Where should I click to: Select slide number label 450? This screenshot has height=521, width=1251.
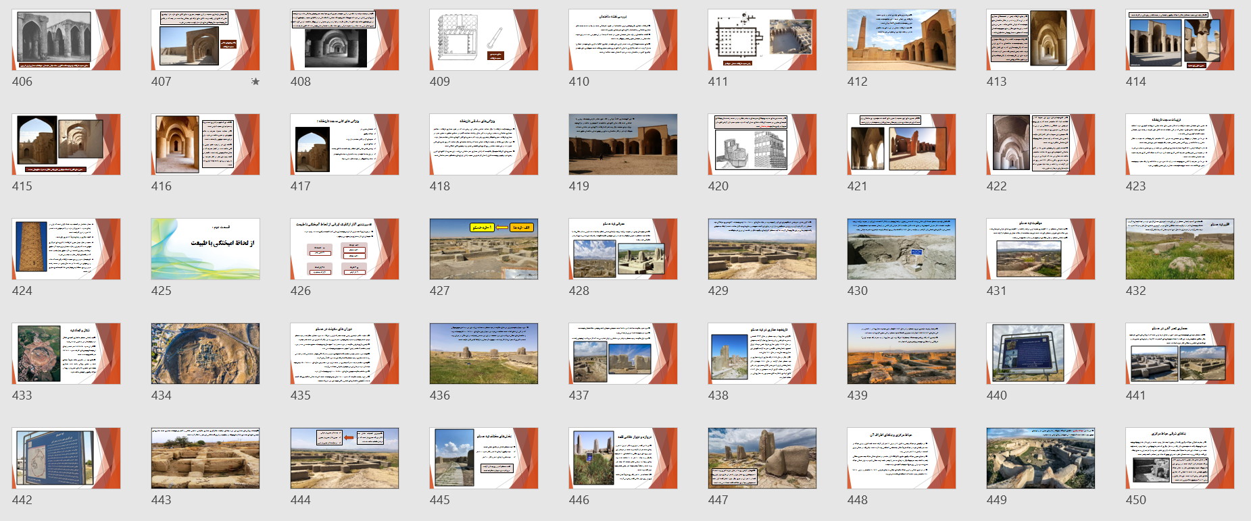point(1135,500)
